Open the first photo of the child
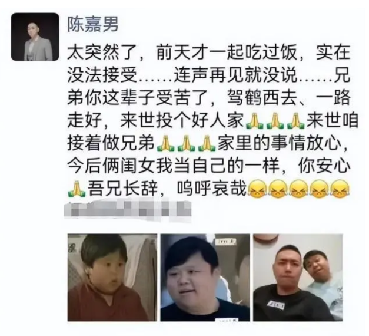 [112, 278]
